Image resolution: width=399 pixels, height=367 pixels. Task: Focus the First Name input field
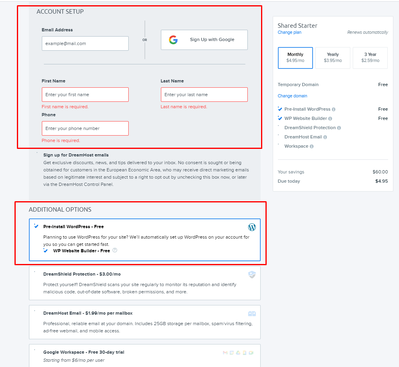point(85,95)
